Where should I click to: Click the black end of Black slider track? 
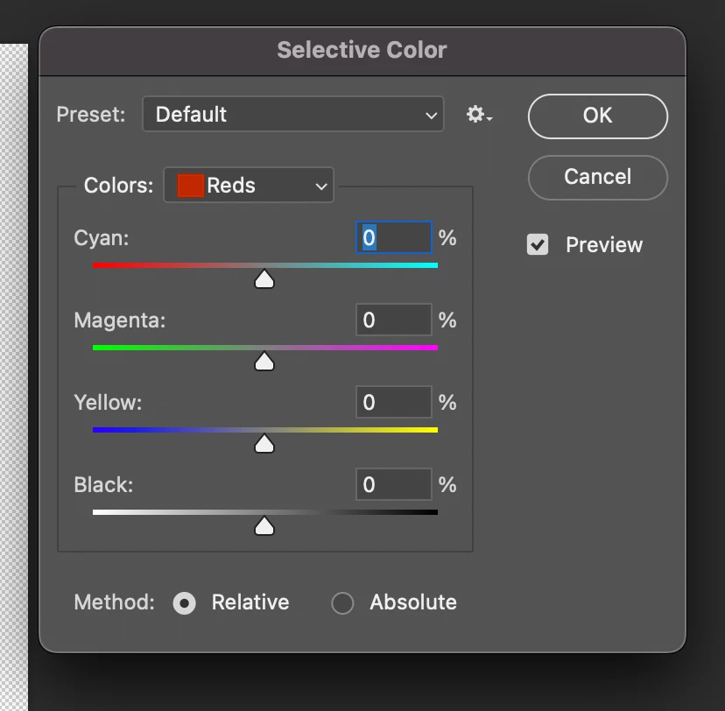point(433,512)
